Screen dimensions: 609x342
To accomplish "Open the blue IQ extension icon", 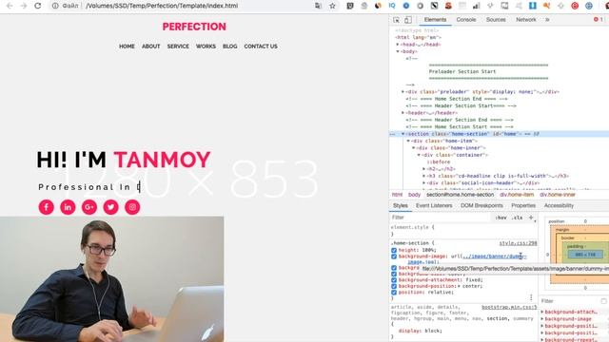I will coord(392,6).
